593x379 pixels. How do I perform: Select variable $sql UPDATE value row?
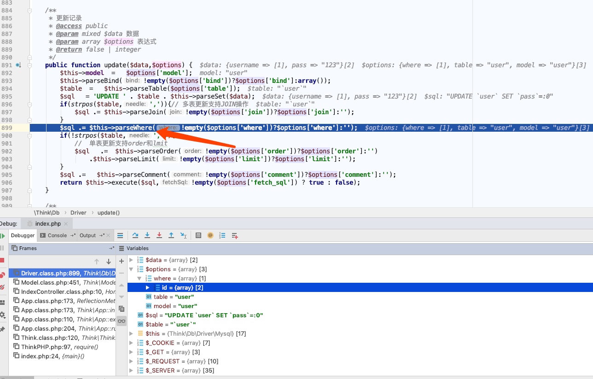(x=360, y=315)
